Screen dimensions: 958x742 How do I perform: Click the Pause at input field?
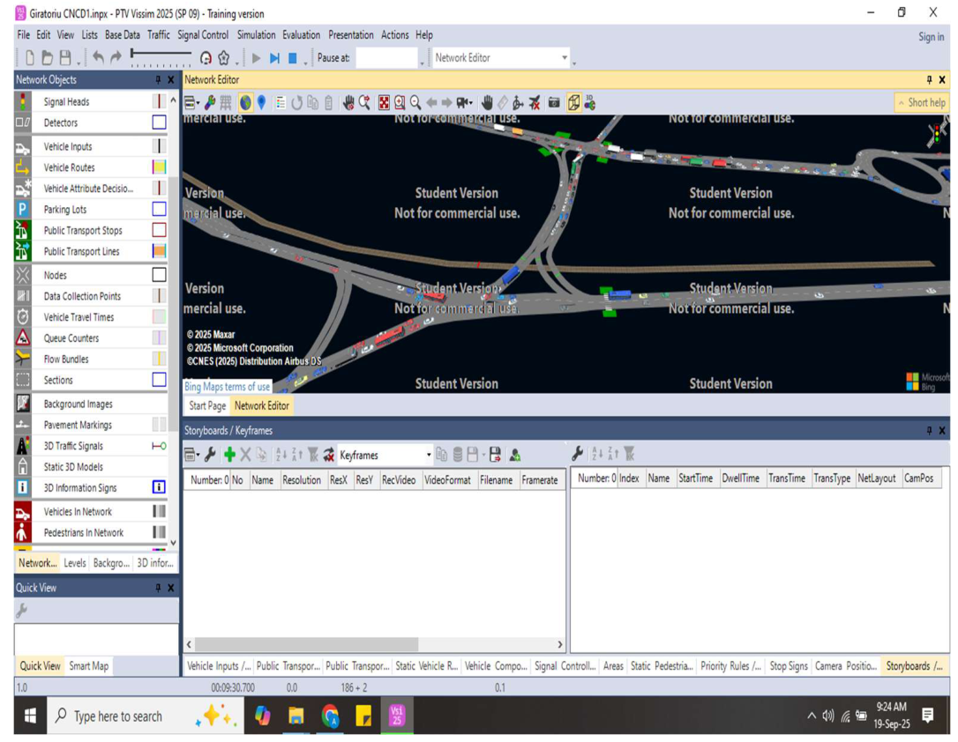click(386, 58)
